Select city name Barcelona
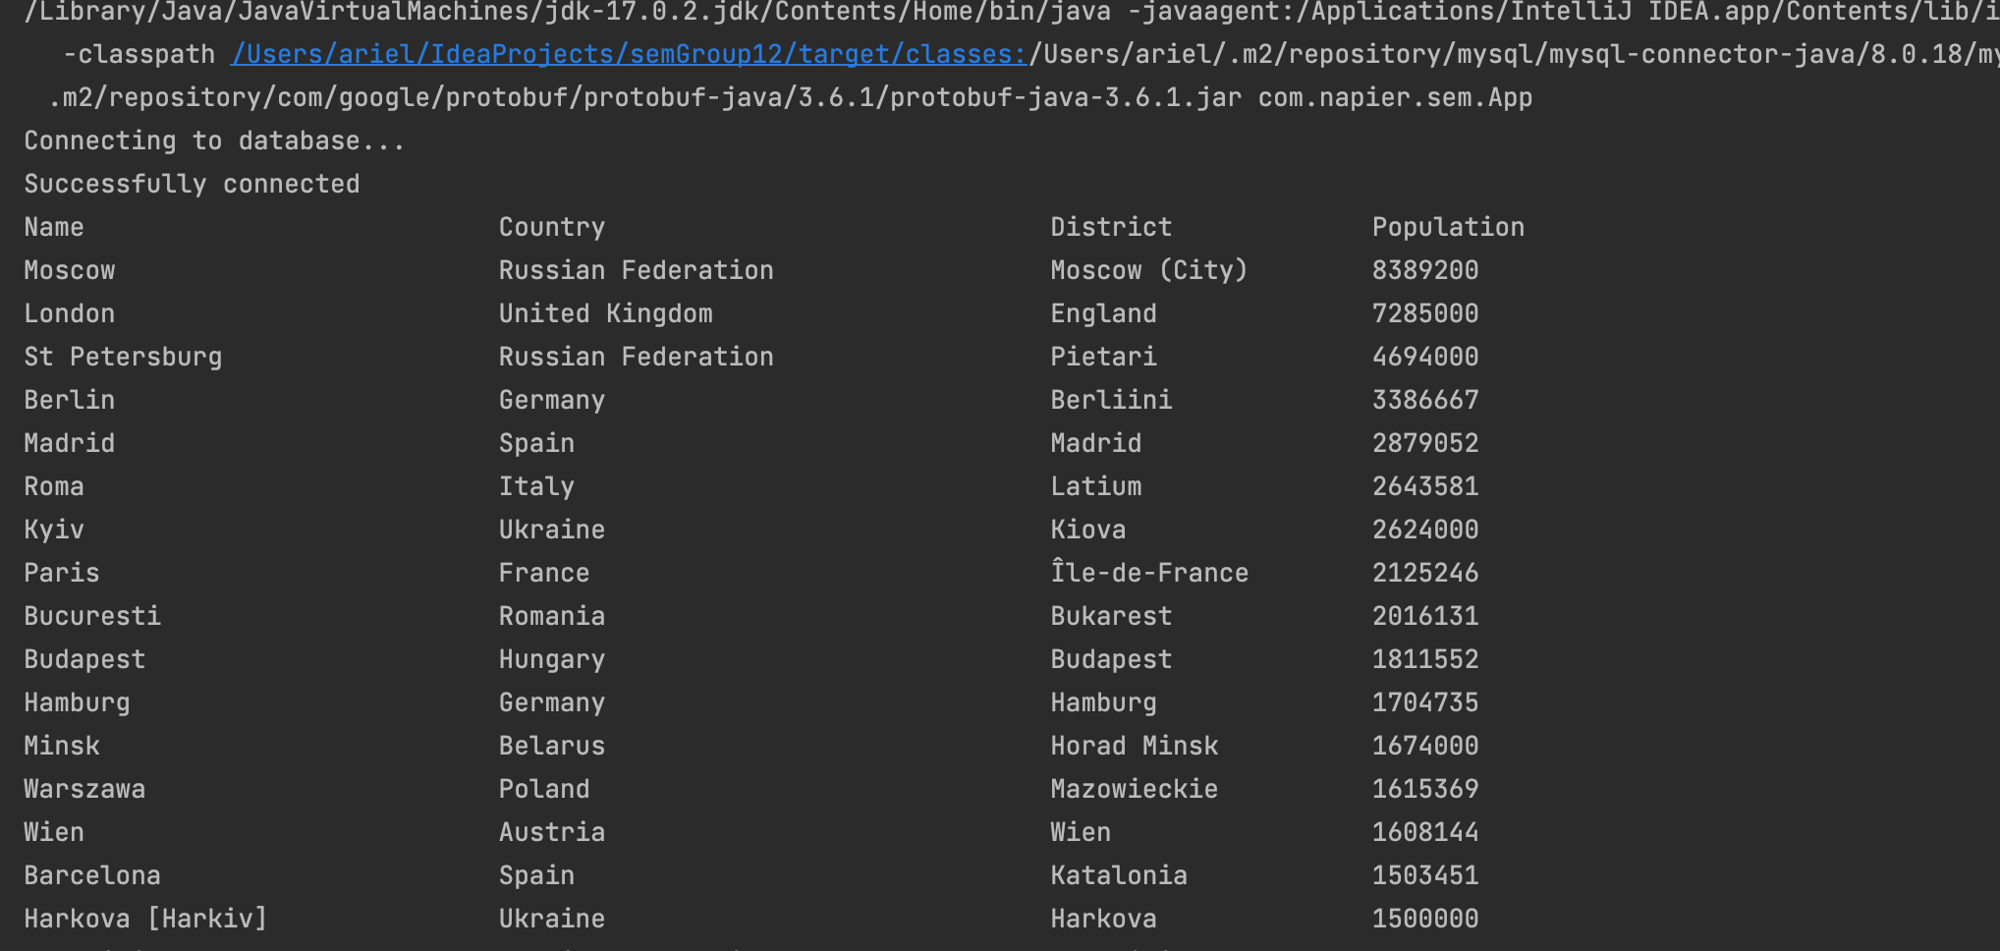2000x951 pixels. [x=92, y=875]
